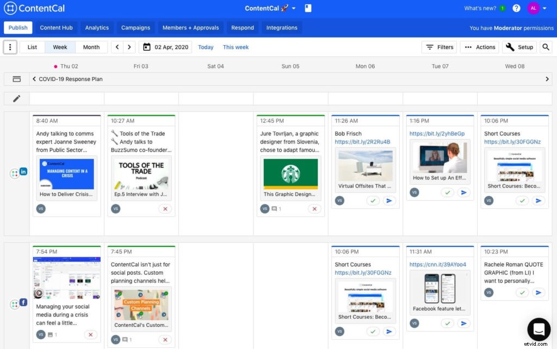
Task: Open the Setup wrench menu
Action: [519, 47]
